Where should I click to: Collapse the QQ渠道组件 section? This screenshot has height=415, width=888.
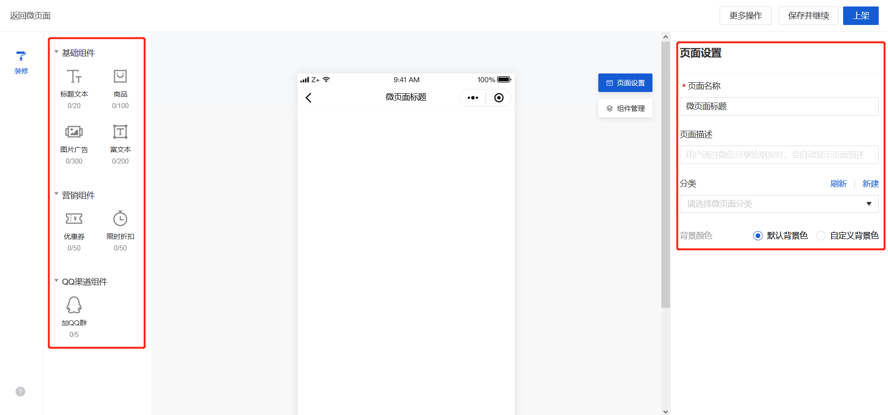56,280
